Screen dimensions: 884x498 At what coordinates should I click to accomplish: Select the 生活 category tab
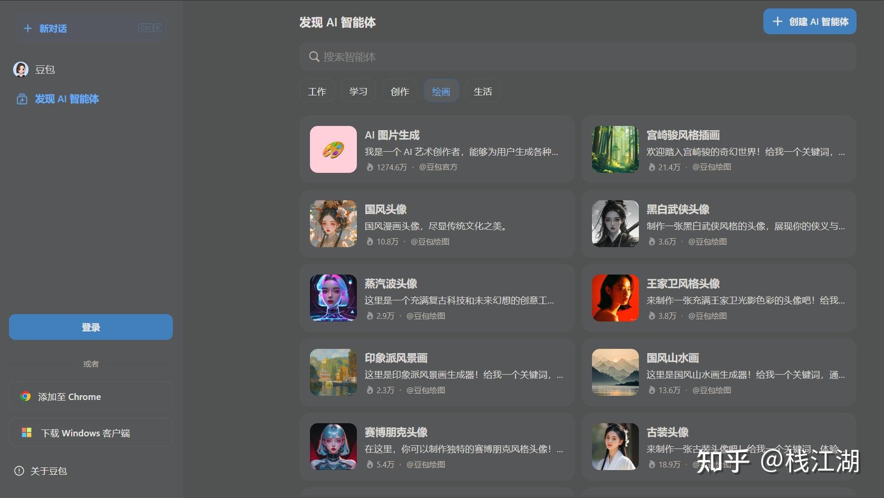coord(482,91)
